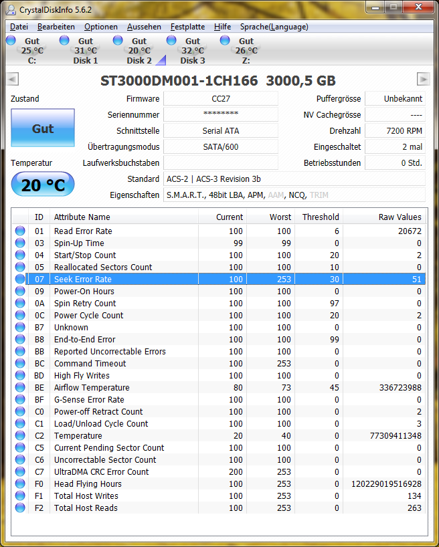Select Disk 3 status orb

[x=171, y=41]
